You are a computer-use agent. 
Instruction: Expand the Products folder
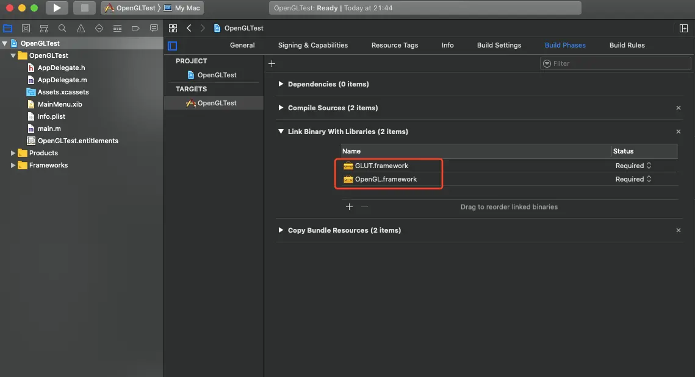click(13, 153)
